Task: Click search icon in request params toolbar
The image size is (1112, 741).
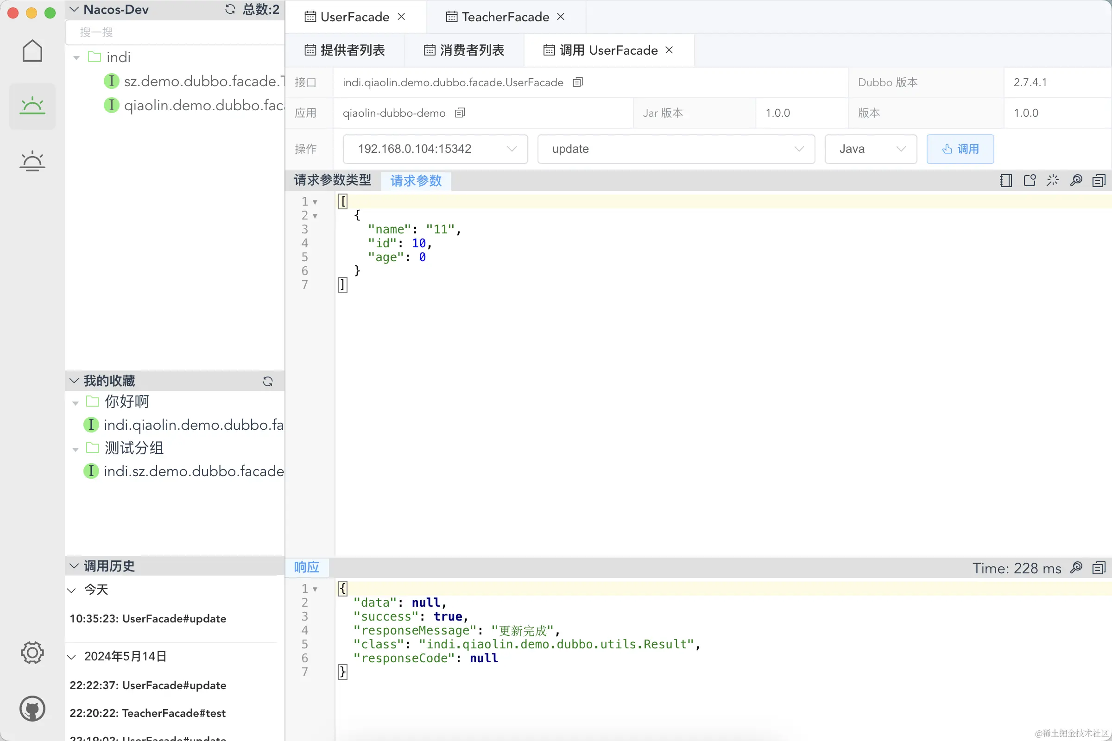Action: (x=1076, y=181)
